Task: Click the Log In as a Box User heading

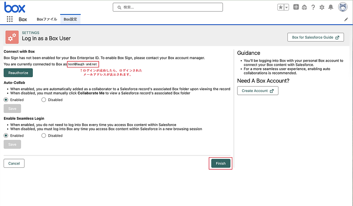Action: pyautogui.click(x=46, y=38)
